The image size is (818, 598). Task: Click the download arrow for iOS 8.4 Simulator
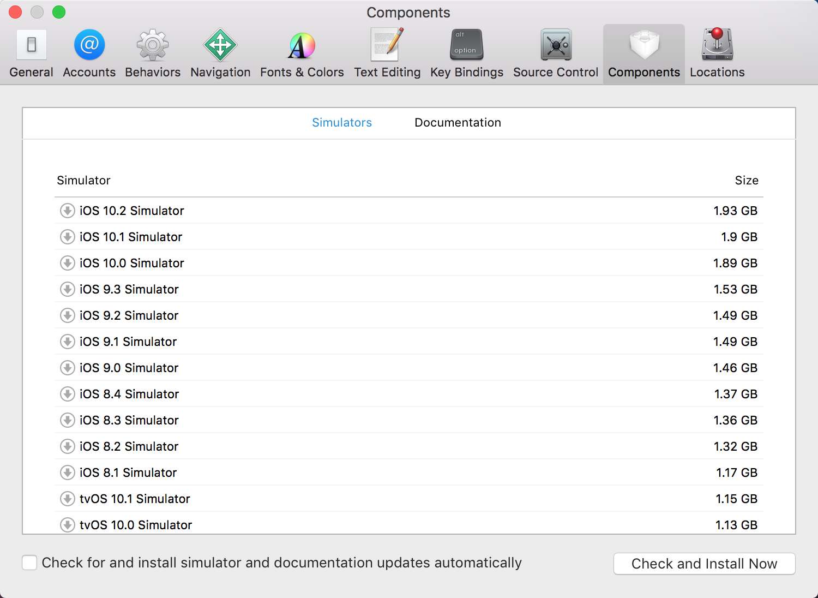(x=68, y=394)
